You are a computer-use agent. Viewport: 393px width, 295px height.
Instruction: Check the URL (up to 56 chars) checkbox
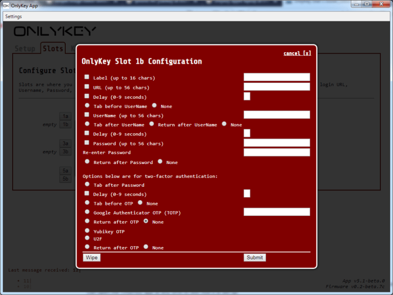coord(87,87)
